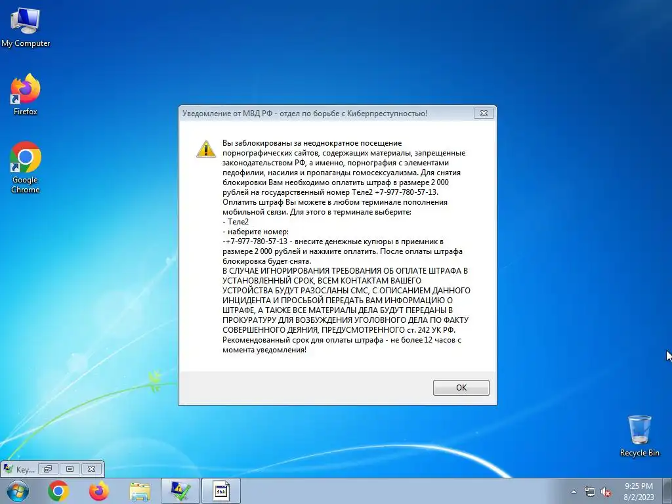Open the My Computer desktop icon
Image resolution: width=672 pixels, height=504 pixels.
coord(26,28)
